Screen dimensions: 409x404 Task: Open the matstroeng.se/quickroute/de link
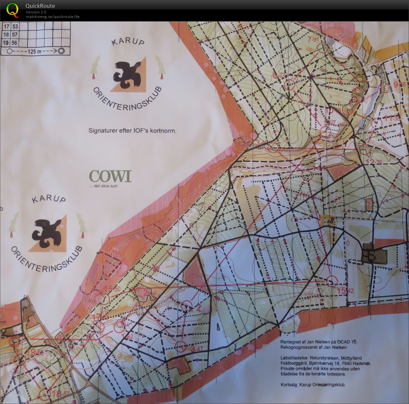(53, 17)
